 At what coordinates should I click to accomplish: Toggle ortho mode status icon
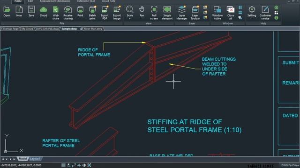pyautogui.click(x=74, y=165)
